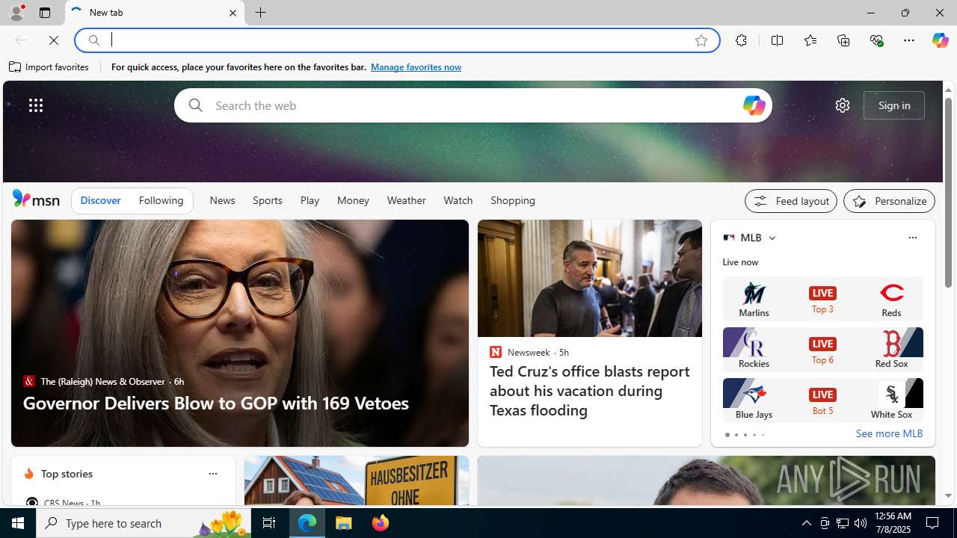Open Blue Jays vs White Sox live game
Screen dimensions: 957x538
coord(822,401)
